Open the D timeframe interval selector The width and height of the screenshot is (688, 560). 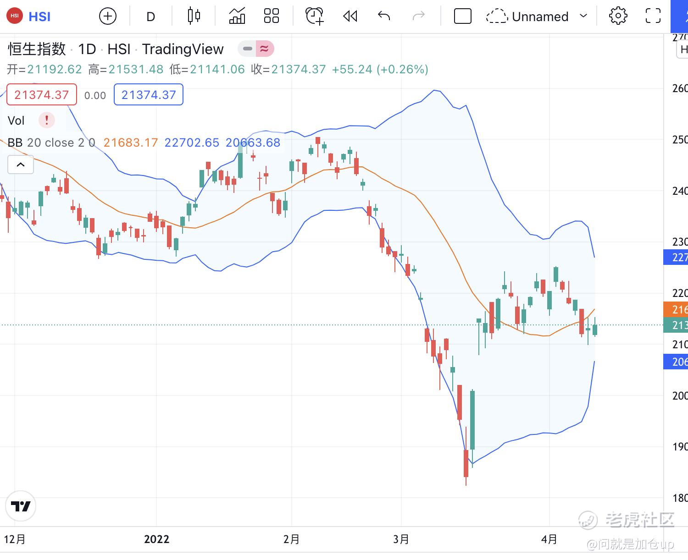(150, 17)
